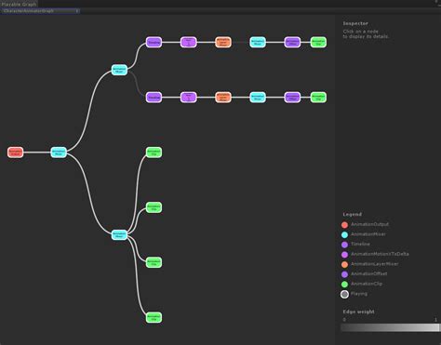Click the root AnimationMixer node next to AnimationOutput

[59, 153]
